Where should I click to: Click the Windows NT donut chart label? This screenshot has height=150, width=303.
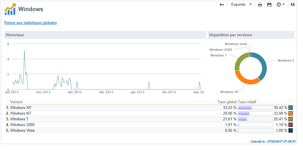click(x=229, y=92)
